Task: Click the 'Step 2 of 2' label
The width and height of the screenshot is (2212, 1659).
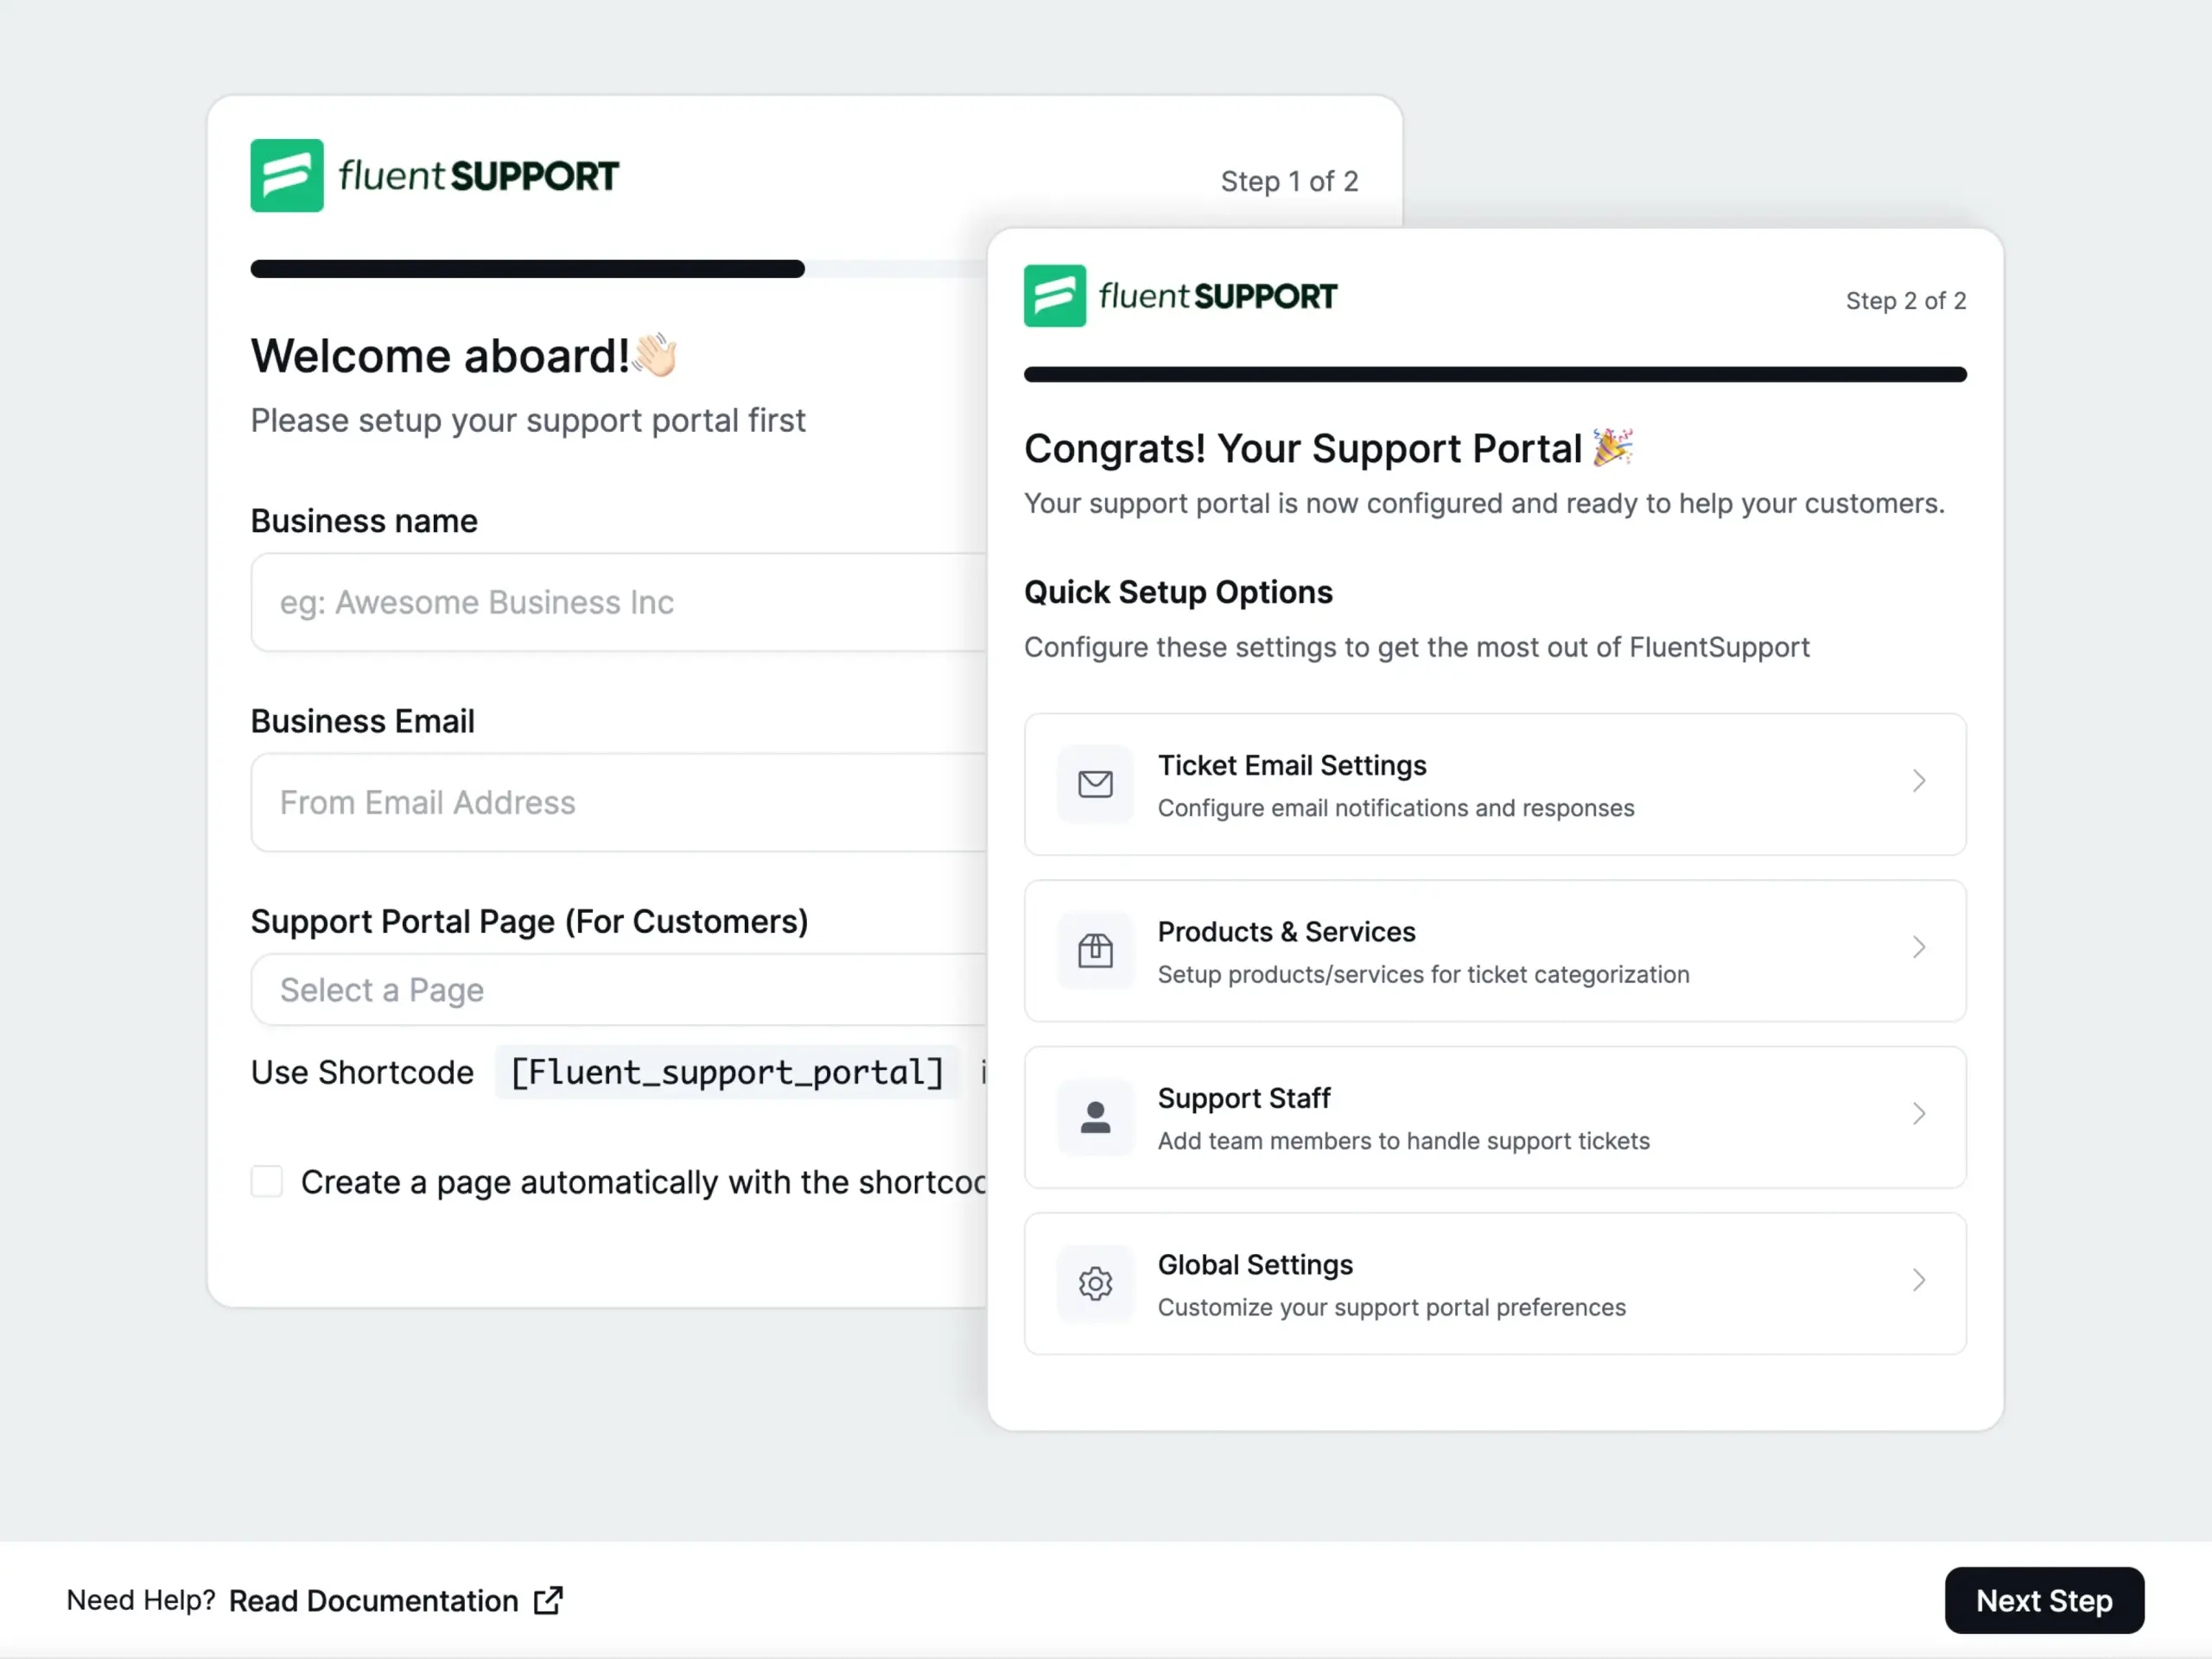Action: (x=1906, y=301)
